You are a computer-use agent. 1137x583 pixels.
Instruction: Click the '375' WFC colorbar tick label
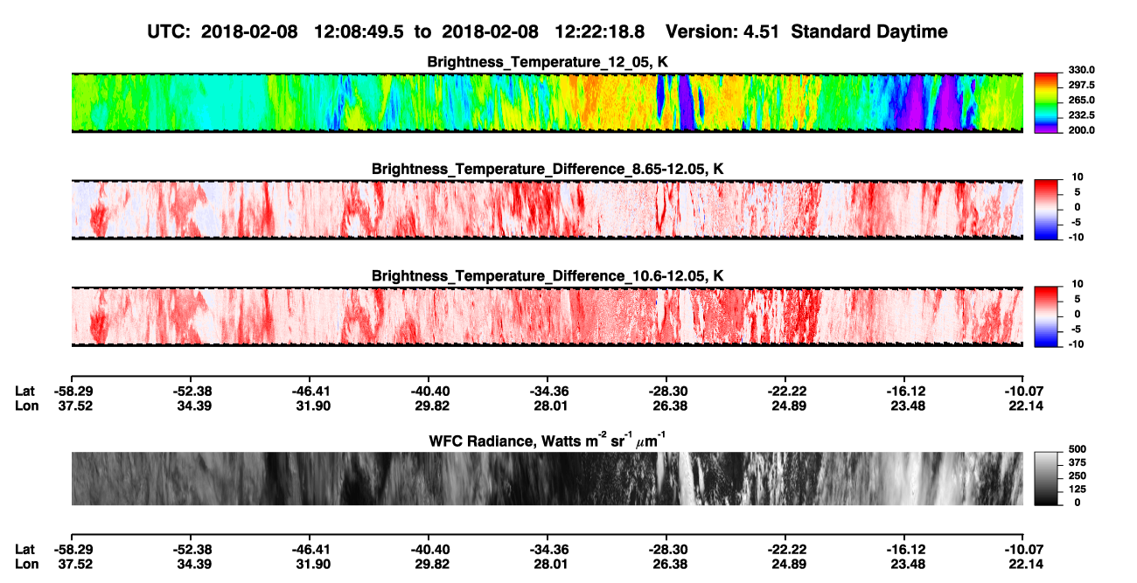point(1077,462)
